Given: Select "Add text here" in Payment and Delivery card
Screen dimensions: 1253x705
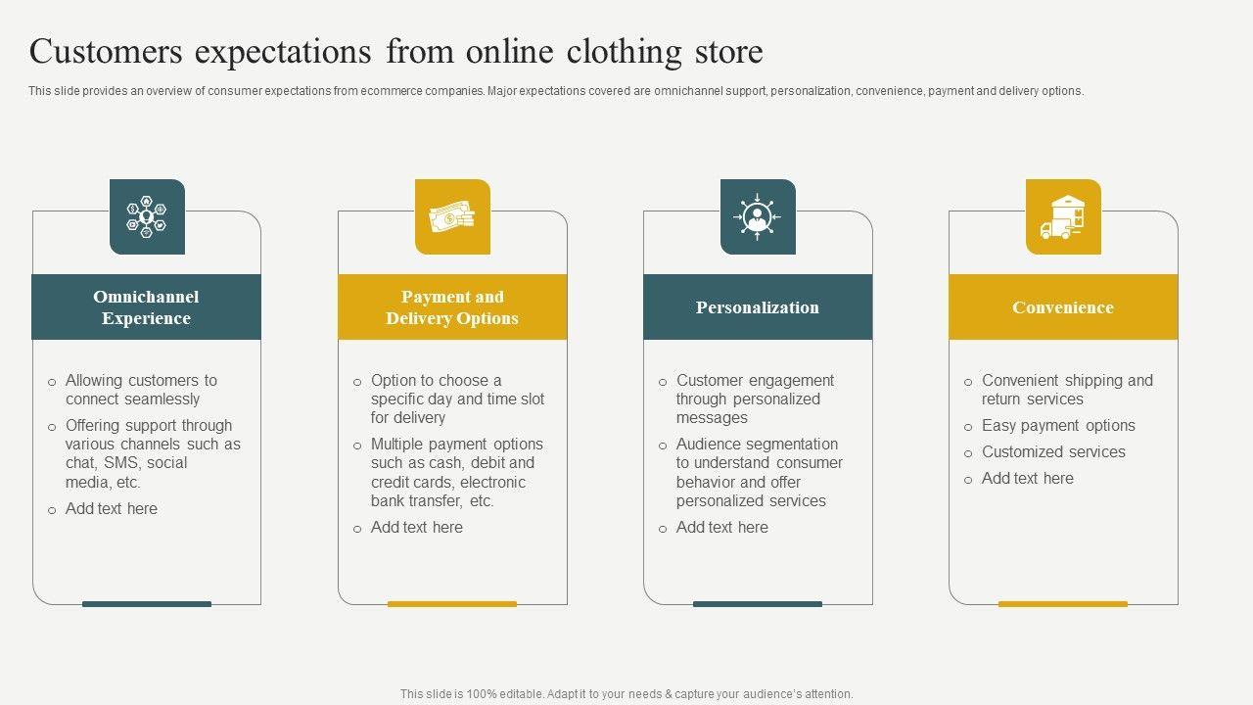Looking at the screenshot, I should pos(417,527).
